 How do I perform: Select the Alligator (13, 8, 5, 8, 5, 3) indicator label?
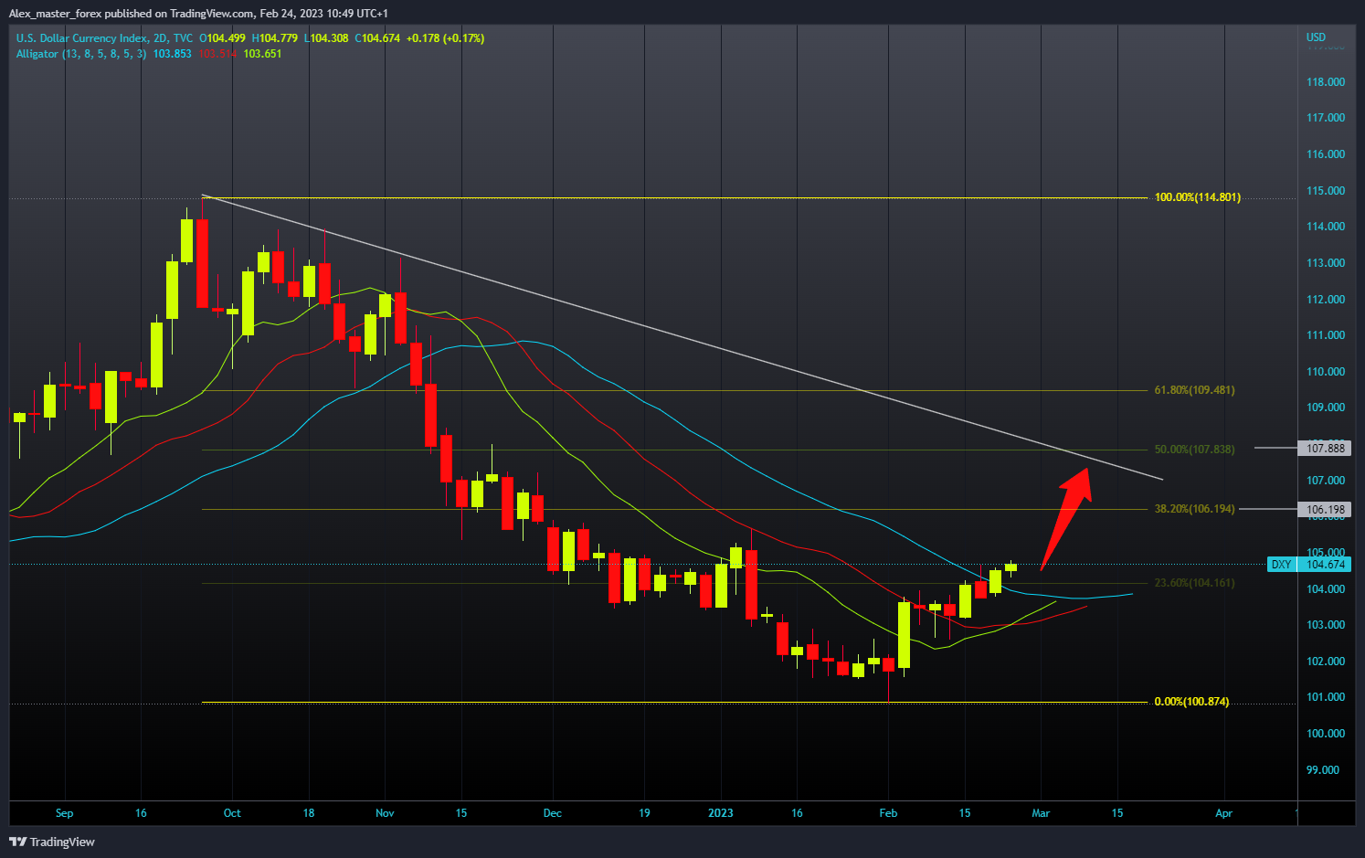coord(80,54)
